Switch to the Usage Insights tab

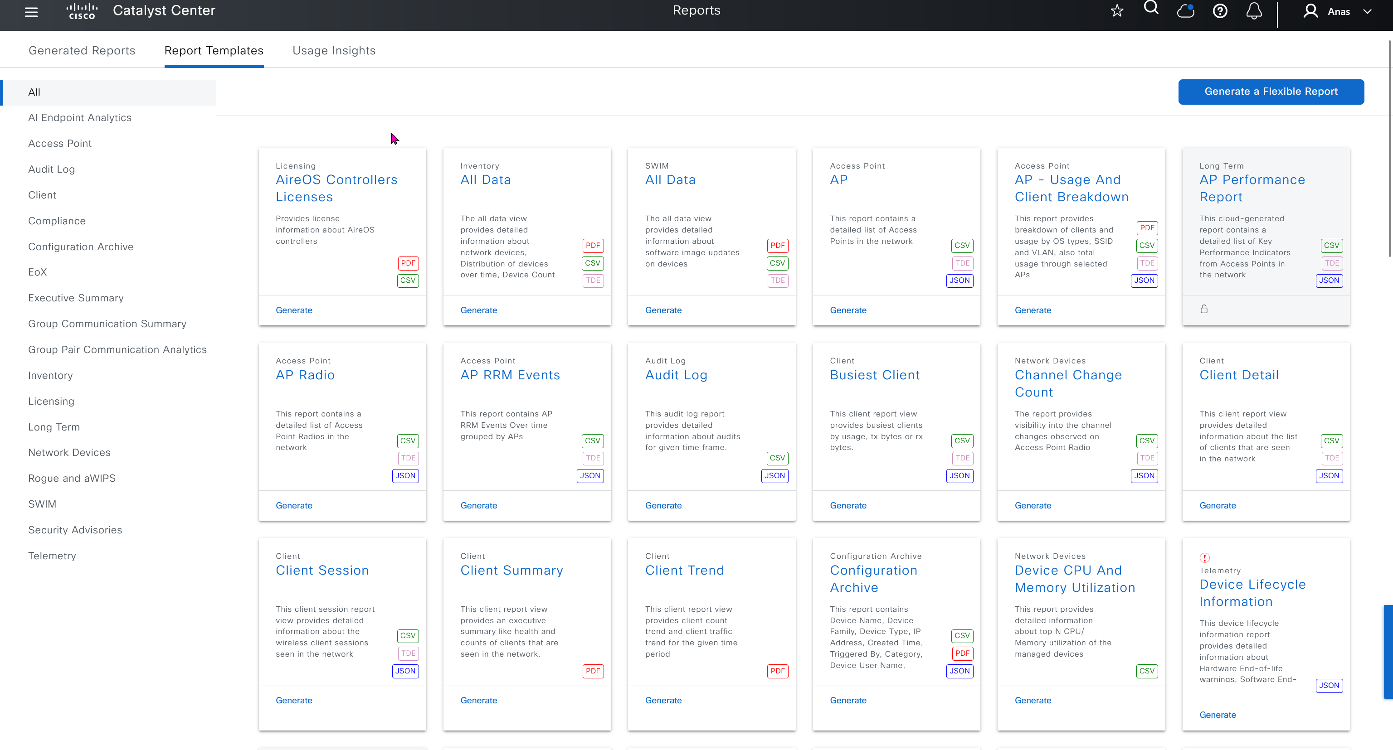tap(334, 50)
